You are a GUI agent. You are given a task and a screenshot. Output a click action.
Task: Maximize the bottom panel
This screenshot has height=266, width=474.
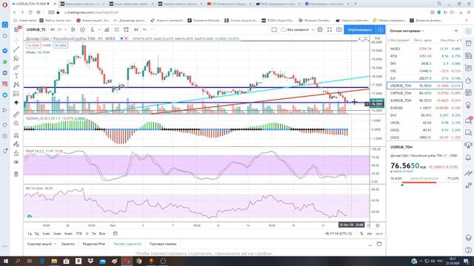[379, 244]
